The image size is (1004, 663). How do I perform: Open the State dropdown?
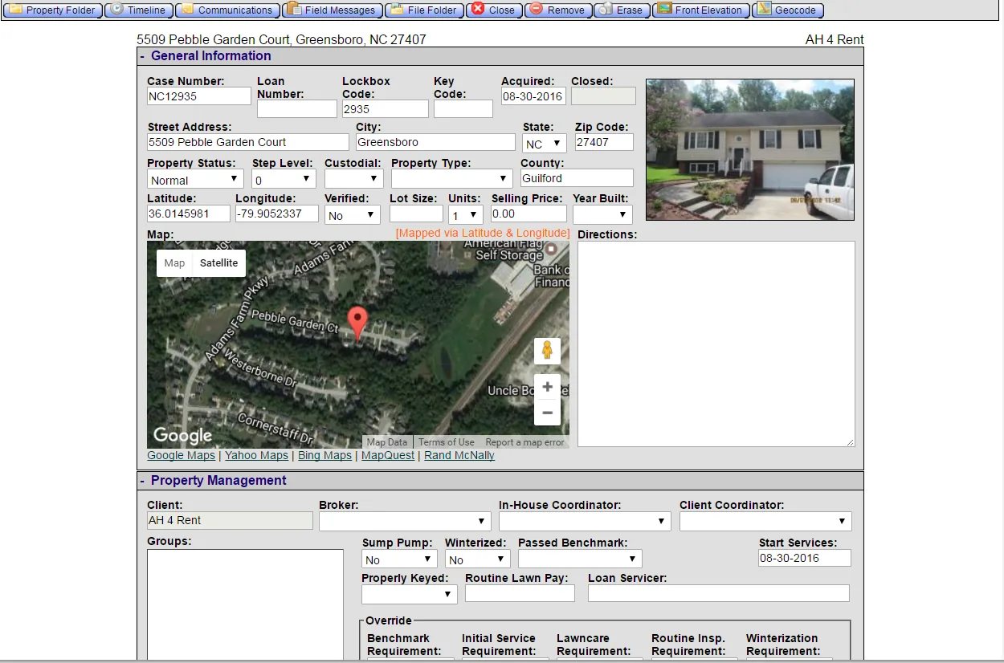coord(544,144)
